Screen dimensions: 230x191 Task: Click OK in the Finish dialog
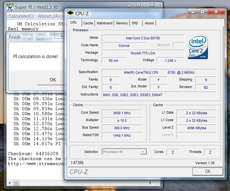51,80
